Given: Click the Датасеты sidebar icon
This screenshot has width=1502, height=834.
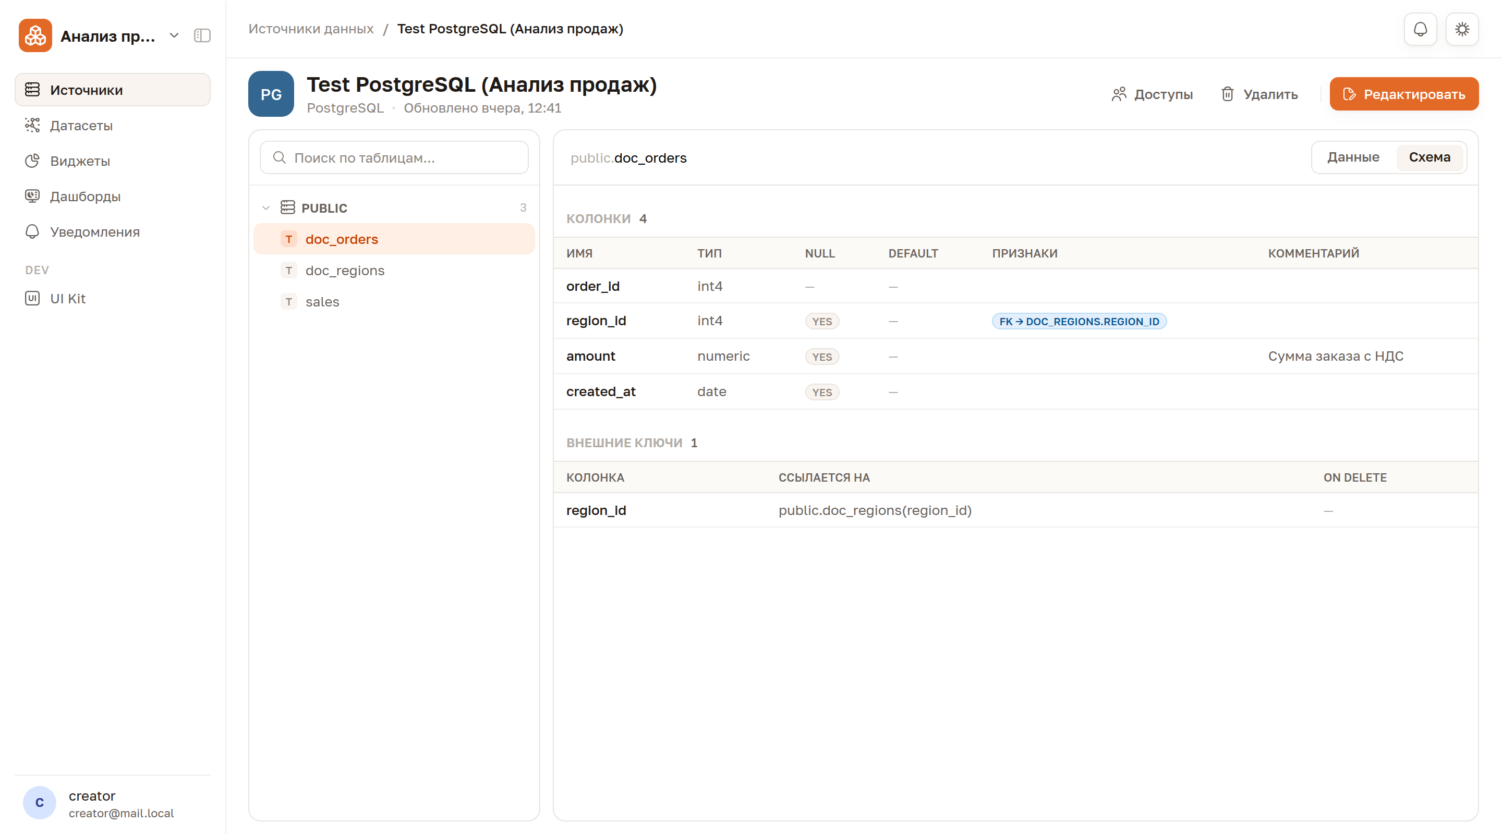Looking at the screenshot, I should 33,125.
